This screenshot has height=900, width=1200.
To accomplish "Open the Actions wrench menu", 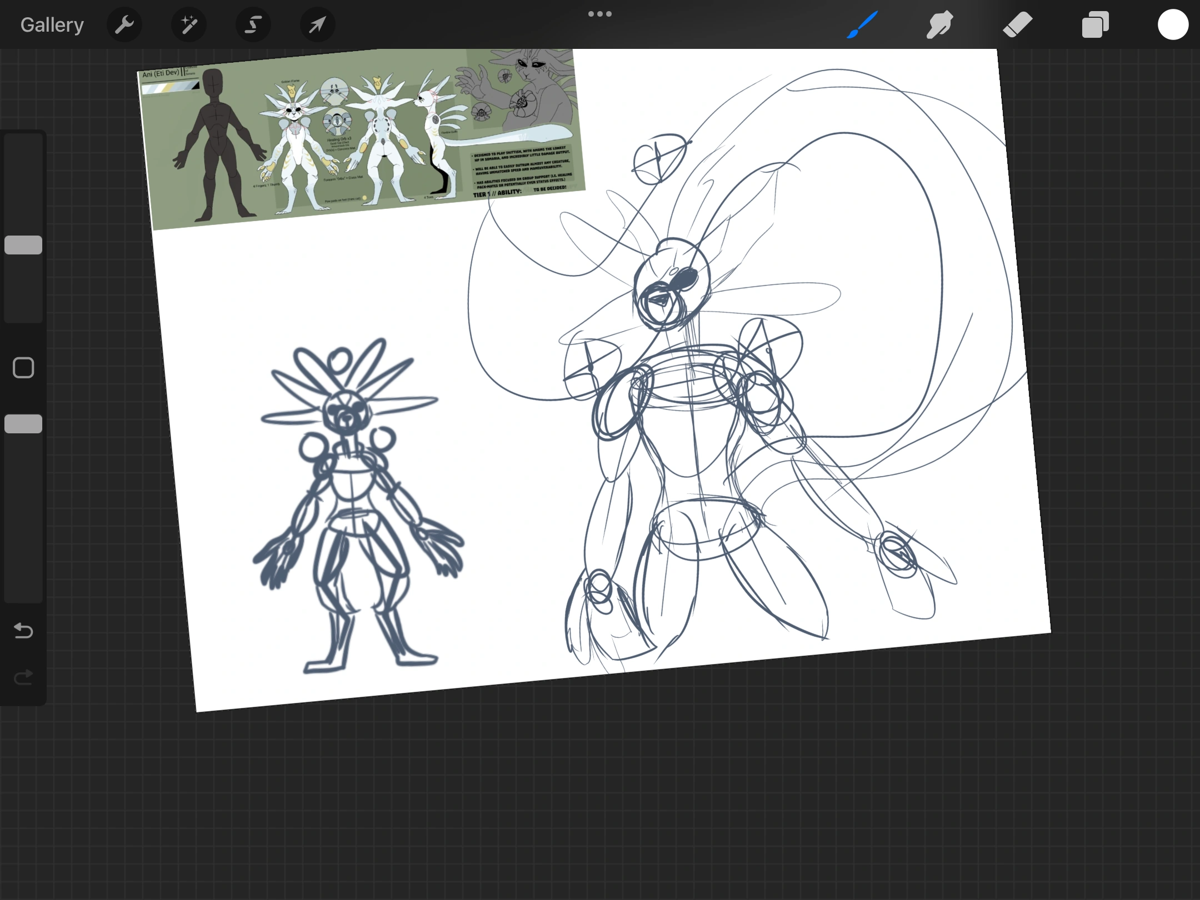I will pos(124,24).
